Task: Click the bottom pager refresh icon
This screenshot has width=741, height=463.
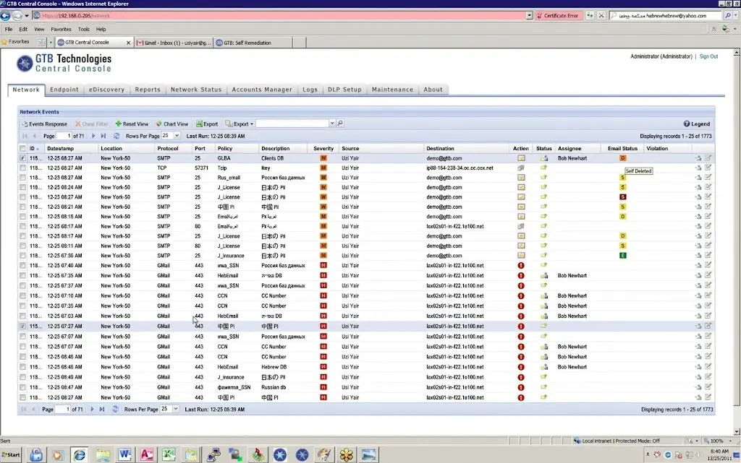Action: [115, 410]
